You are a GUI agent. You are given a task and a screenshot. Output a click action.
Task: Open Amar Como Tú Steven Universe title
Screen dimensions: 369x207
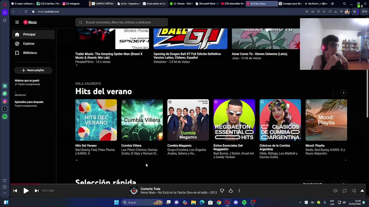(260, 54)
